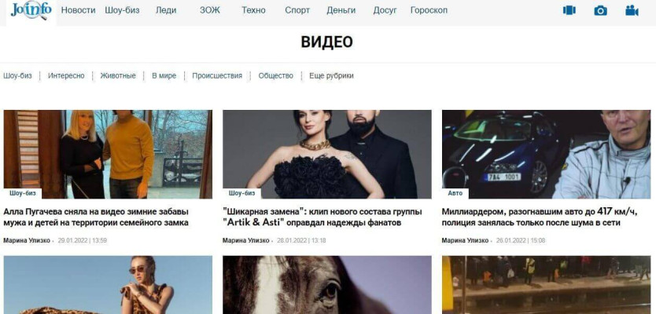Open the Artik & Asti clip headline
The width and height of the screenshot is (656, 314).
coord(322,217)
